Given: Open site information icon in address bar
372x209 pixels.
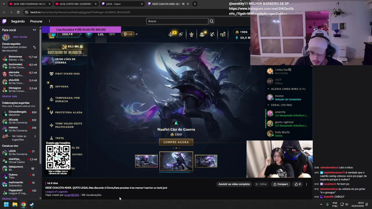Looking at the screenshot, I should click(x=26, y=12).
